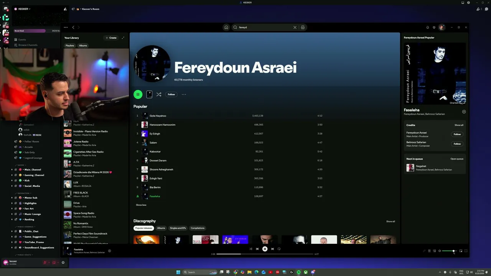Image resolution: width=491 pixels, height=276 pixels.
Task: Open queue from Next in queue panel
Action: pyautogui.click(x=457, y=159)
